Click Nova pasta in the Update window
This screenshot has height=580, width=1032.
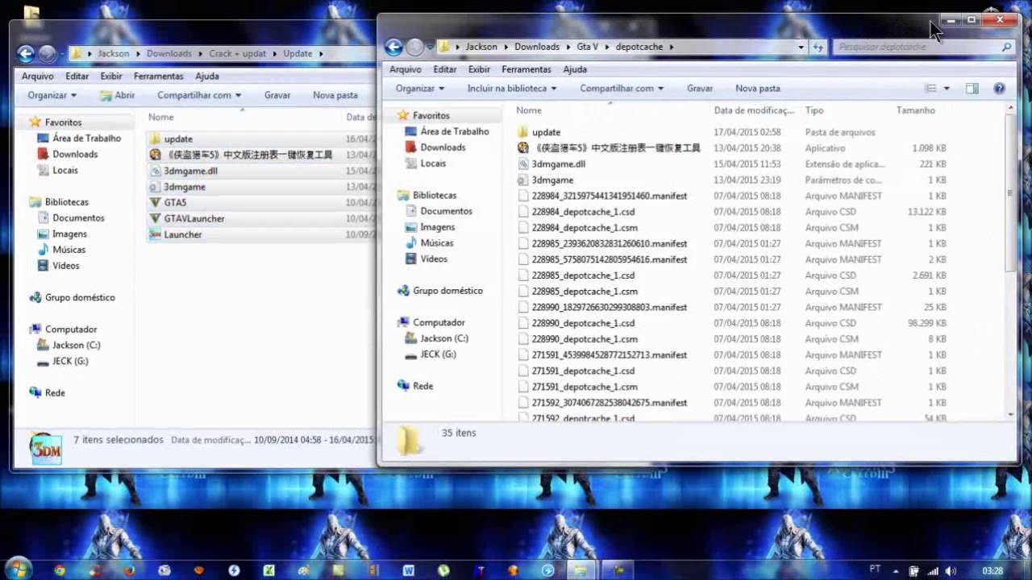click(335, 95)
